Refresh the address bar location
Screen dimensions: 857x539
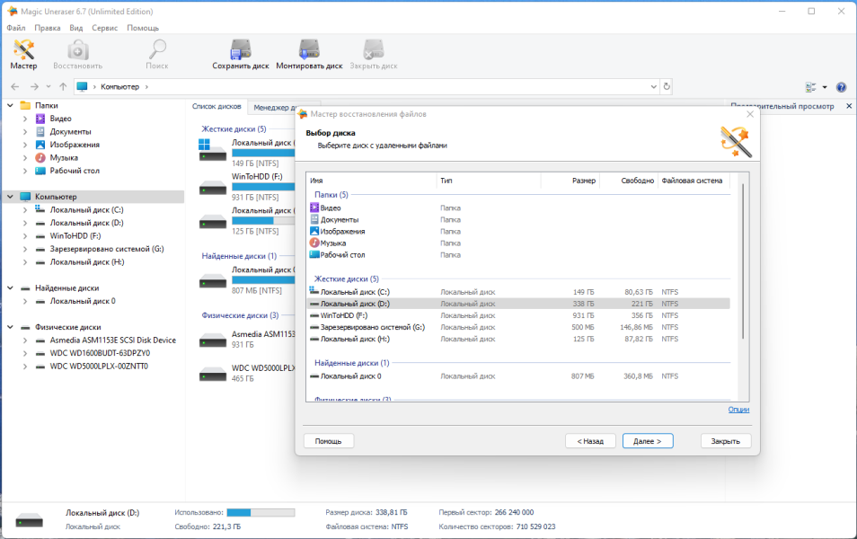667,86
